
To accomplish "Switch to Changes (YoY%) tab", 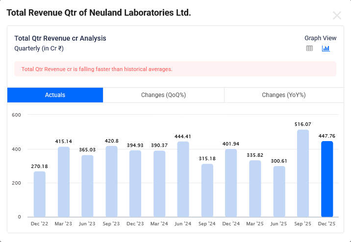I will [x=284, y=95].
